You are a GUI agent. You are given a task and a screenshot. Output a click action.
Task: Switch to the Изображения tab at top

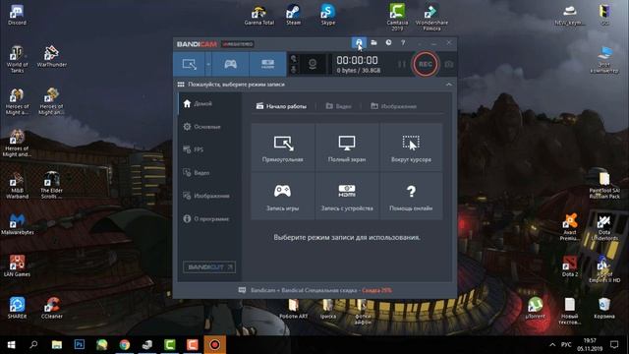(x=393, y=106)
